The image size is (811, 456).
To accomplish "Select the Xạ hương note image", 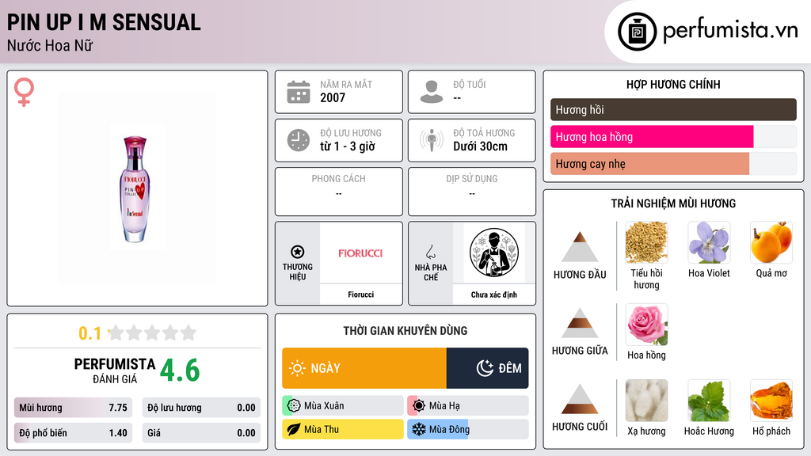I will pos(646,401).
